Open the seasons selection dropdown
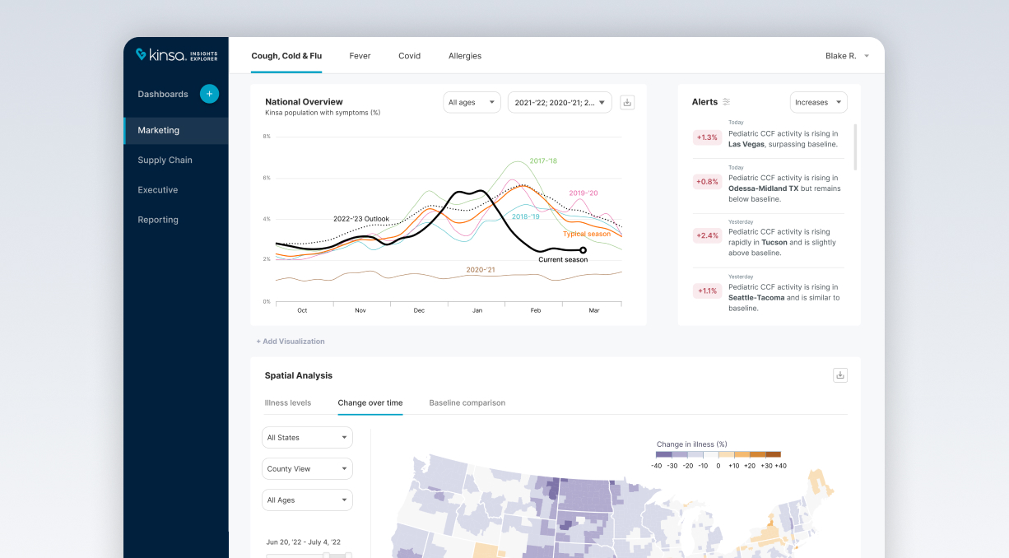Image resolution: width=1009 pixels, height=558 pixels. 560,102
